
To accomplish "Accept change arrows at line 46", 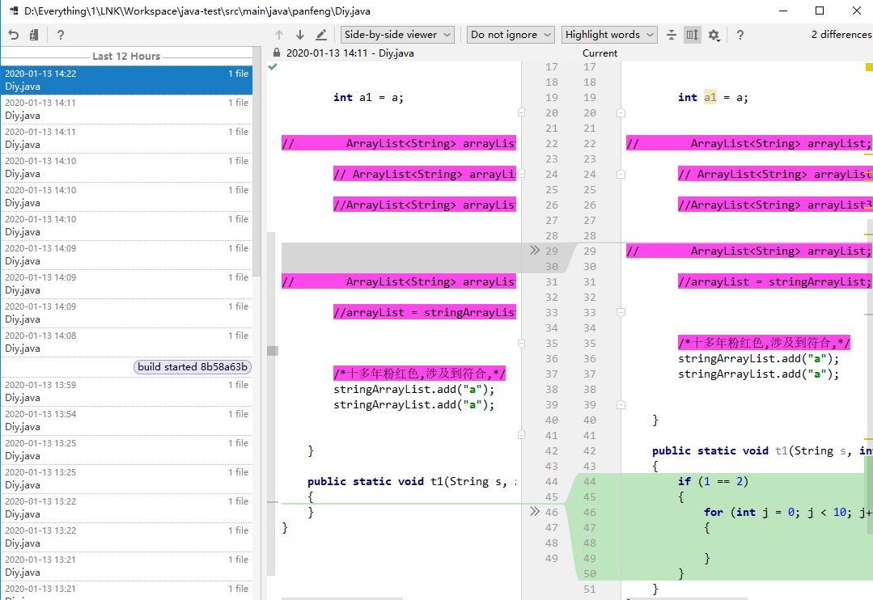I will [535, 511].
